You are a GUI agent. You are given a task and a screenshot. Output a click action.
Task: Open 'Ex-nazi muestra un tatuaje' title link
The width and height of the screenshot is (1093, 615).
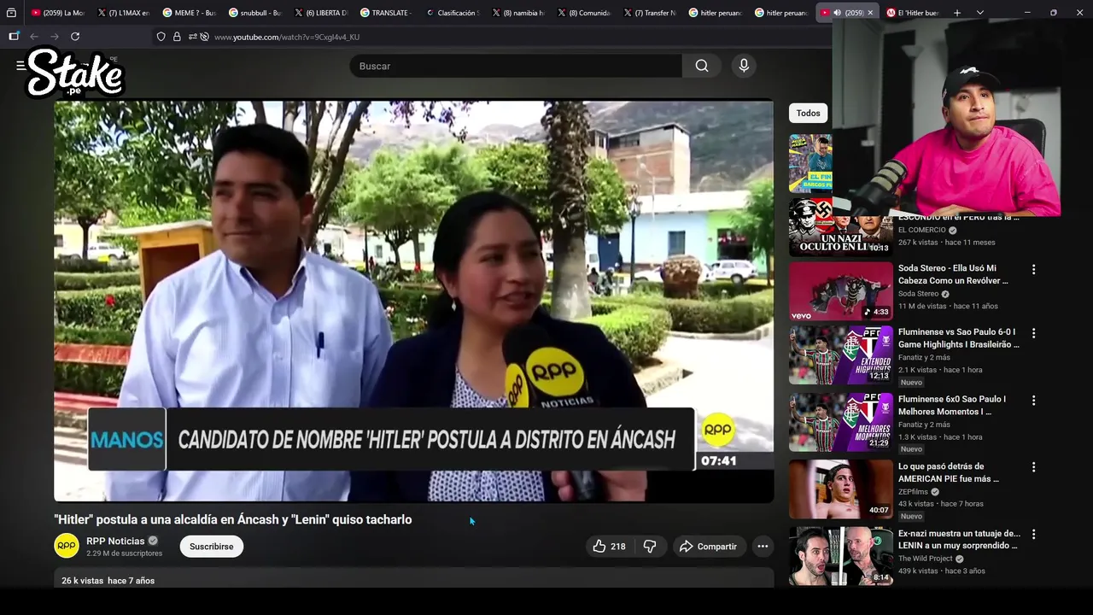(x=959, y=539)
